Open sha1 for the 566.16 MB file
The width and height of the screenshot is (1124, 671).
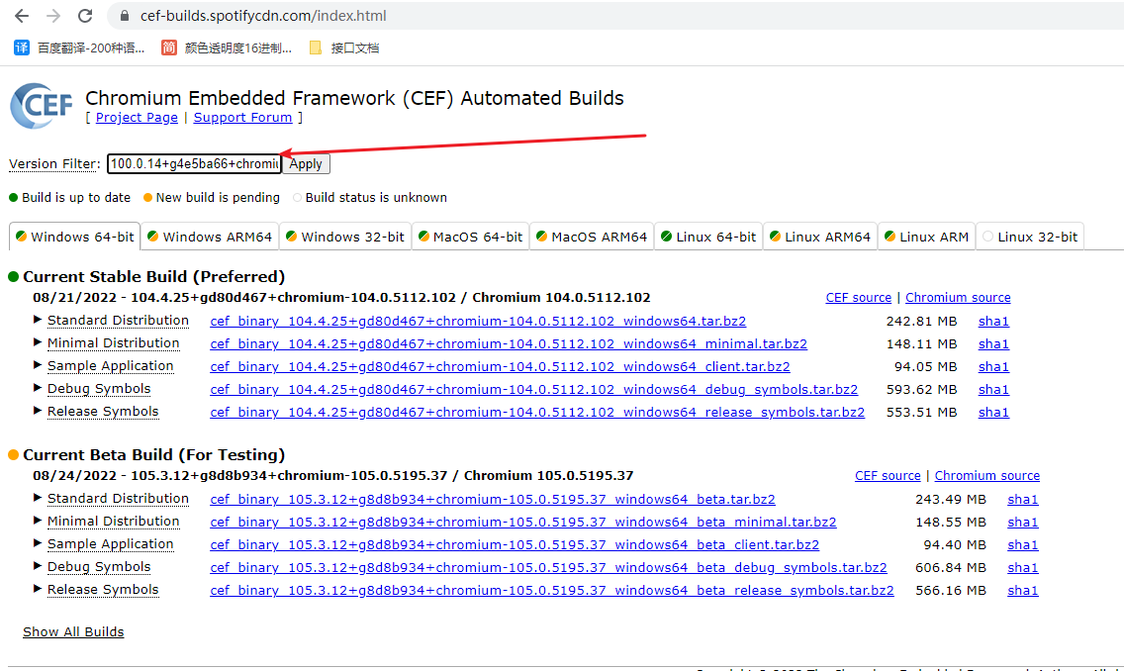click(1023, 592)
